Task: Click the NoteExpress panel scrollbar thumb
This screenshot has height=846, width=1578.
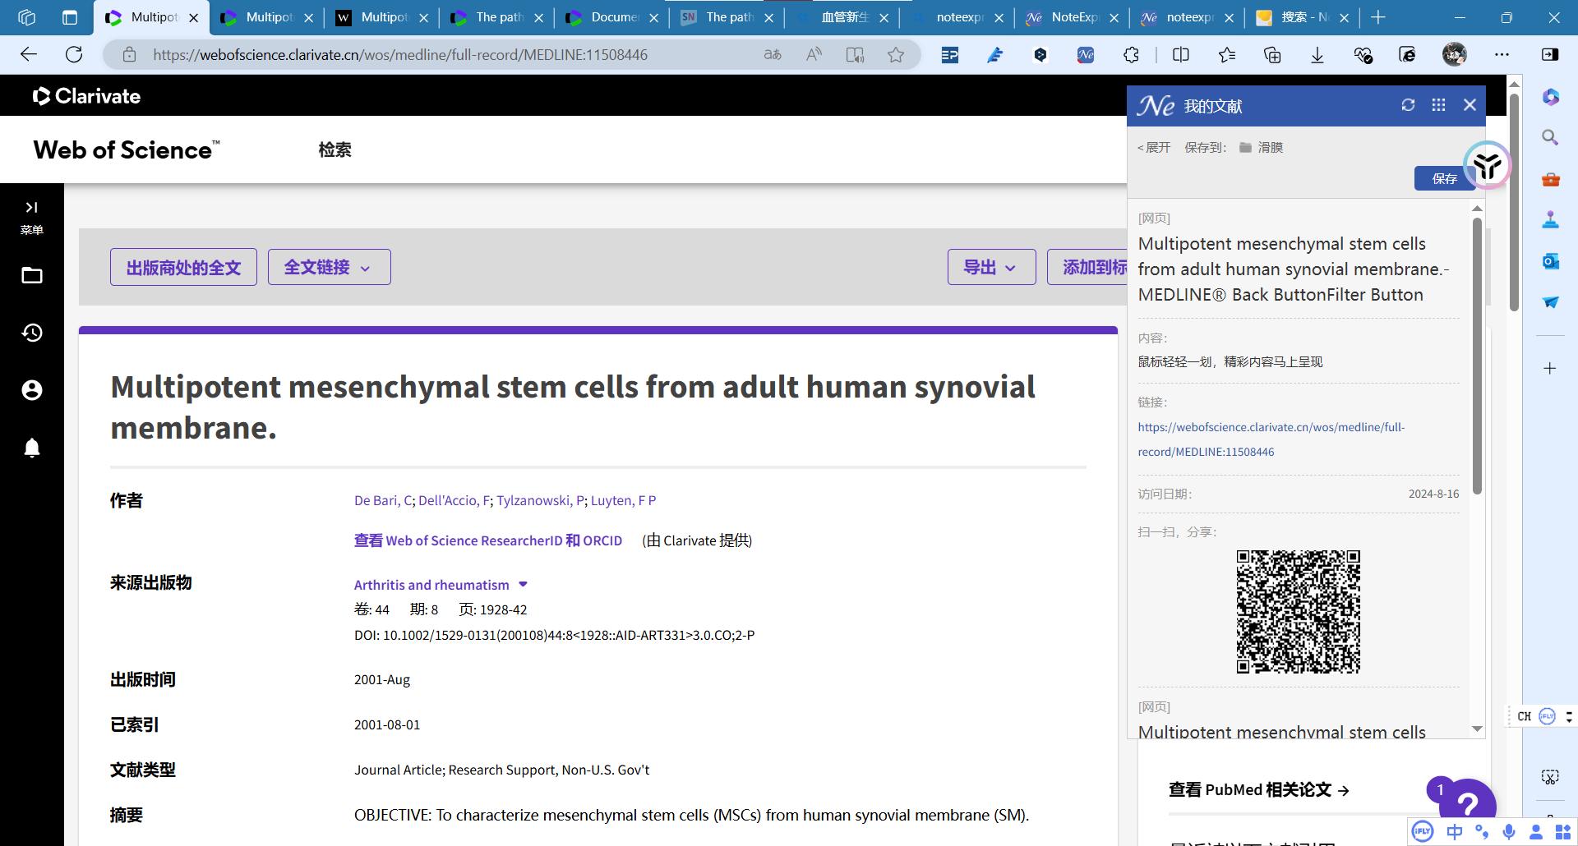Action: click(1477, 355)
